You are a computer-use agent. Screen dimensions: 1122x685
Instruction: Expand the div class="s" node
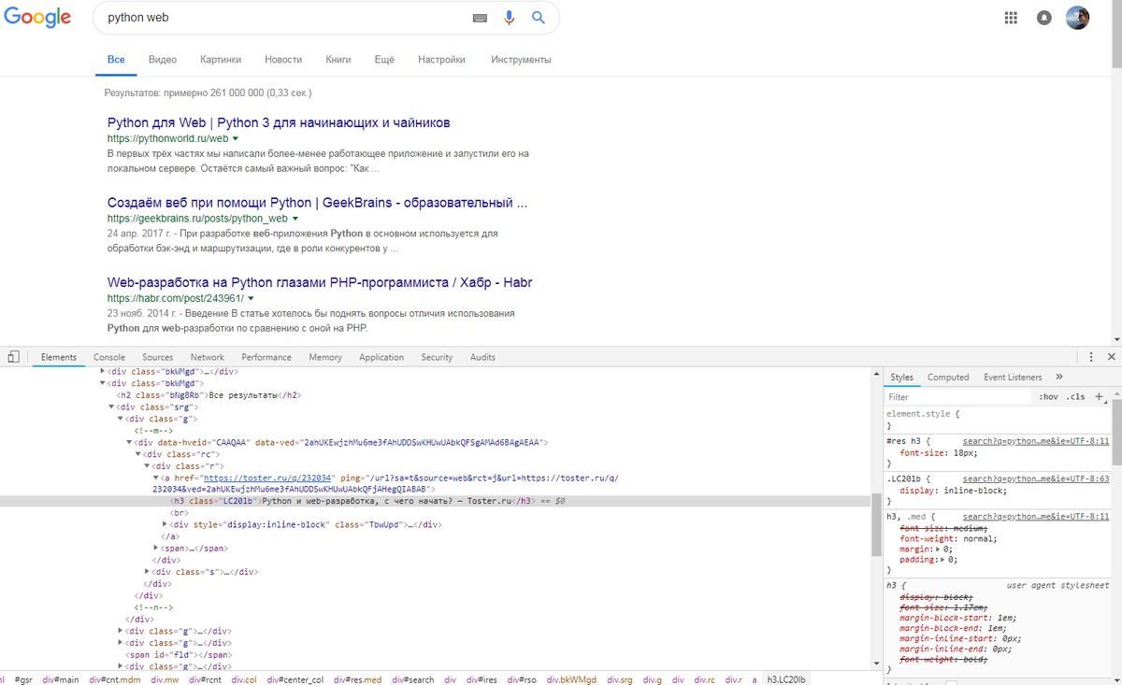147,572
